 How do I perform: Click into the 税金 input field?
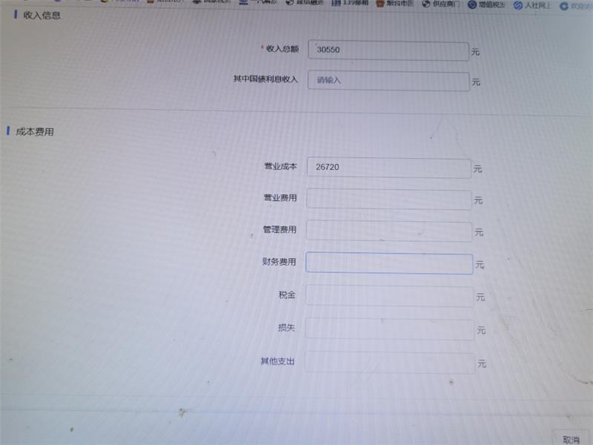click(x=389, y=297)
